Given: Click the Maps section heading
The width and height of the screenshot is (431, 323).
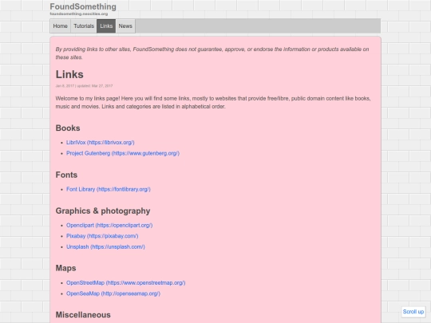Looking at the screenshot, I should [x=65, y=268].
